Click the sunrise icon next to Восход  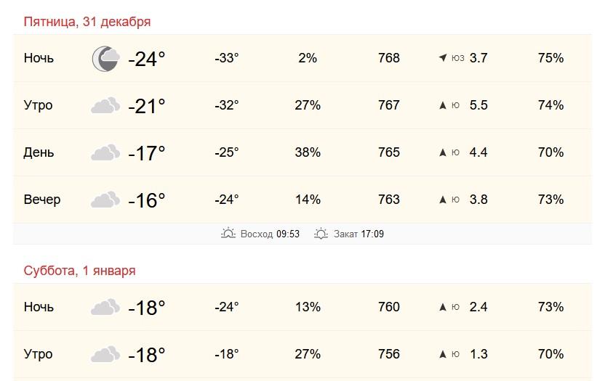click(x=228, y=234)
